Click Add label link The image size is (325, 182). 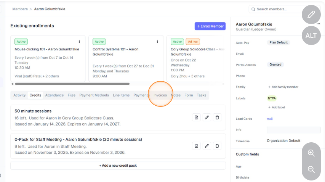click(277, 107)
